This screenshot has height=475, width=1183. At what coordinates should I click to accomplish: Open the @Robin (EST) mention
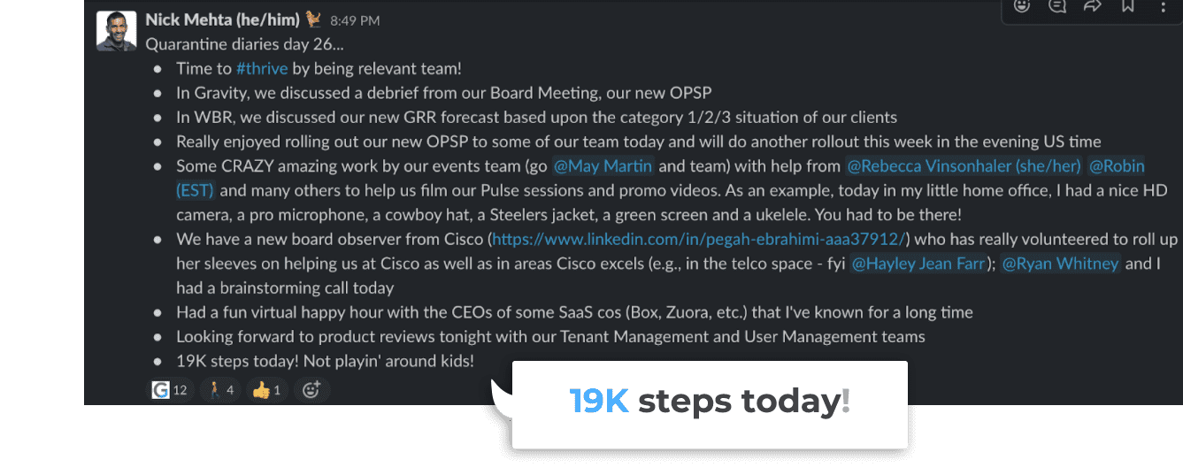(1115, 165)
